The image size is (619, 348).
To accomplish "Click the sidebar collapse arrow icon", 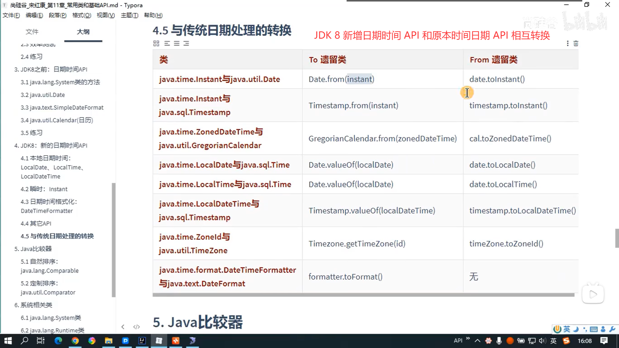I will tap(123, 327).
